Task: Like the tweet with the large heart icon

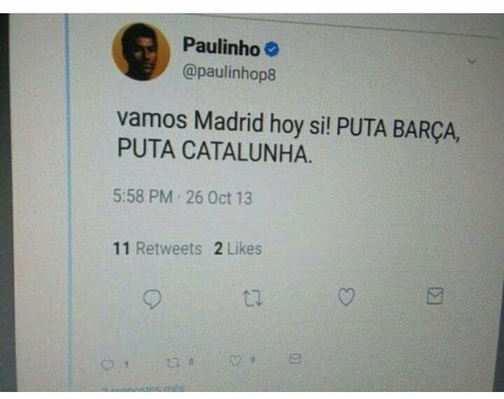Action: pyautogui.click(x=346, y=297)
